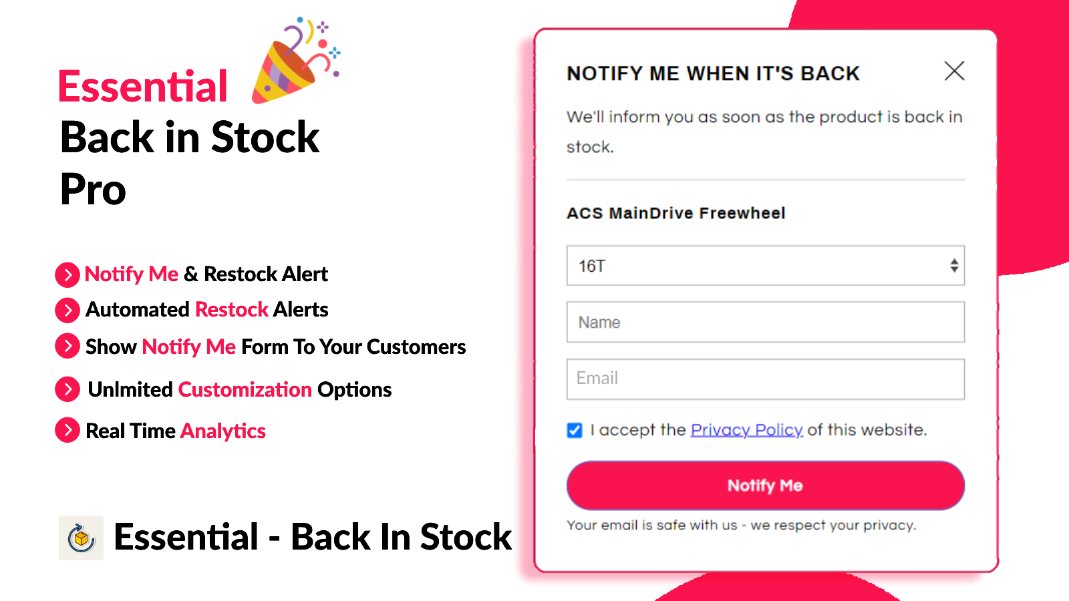1069x601 pixels.
Task: Click the Essential Back In Stock app logo
Action: point(80,537)
